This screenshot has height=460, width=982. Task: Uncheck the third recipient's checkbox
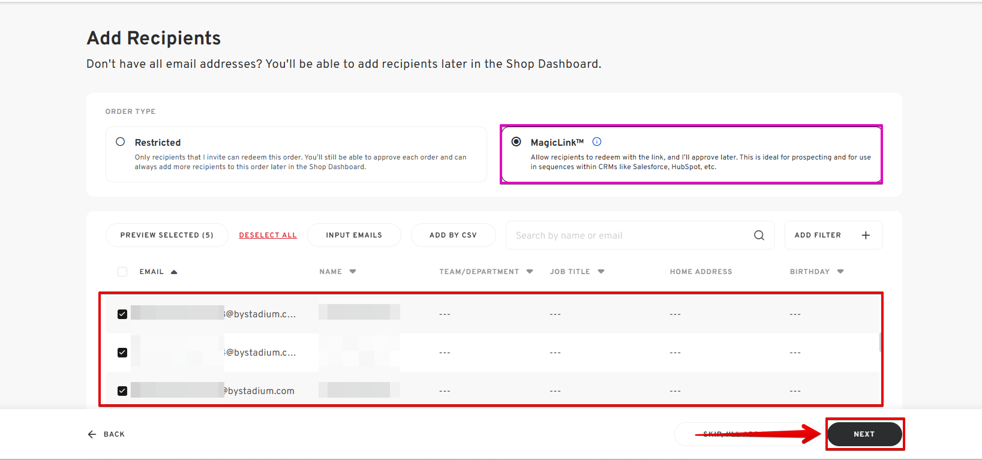point(122,391)
